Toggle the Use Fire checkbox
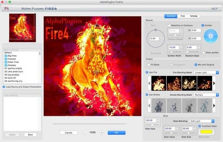The image size is (223, 142). (x=147, y=72)
